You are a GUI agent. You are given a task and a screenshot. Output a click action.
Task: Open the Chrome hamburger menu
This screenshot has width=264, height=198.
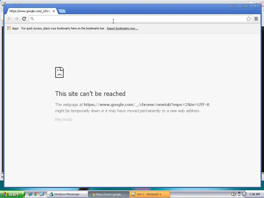click(256, 19)
